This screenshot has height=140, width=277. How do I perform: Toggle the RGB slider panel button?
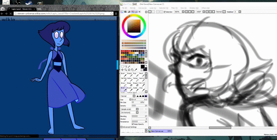(125, 12)
